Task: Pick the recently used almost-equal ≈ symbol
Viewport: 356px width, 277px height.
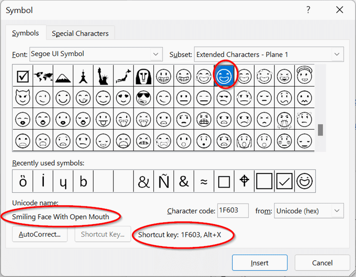Action: click(x=204, y=182)
